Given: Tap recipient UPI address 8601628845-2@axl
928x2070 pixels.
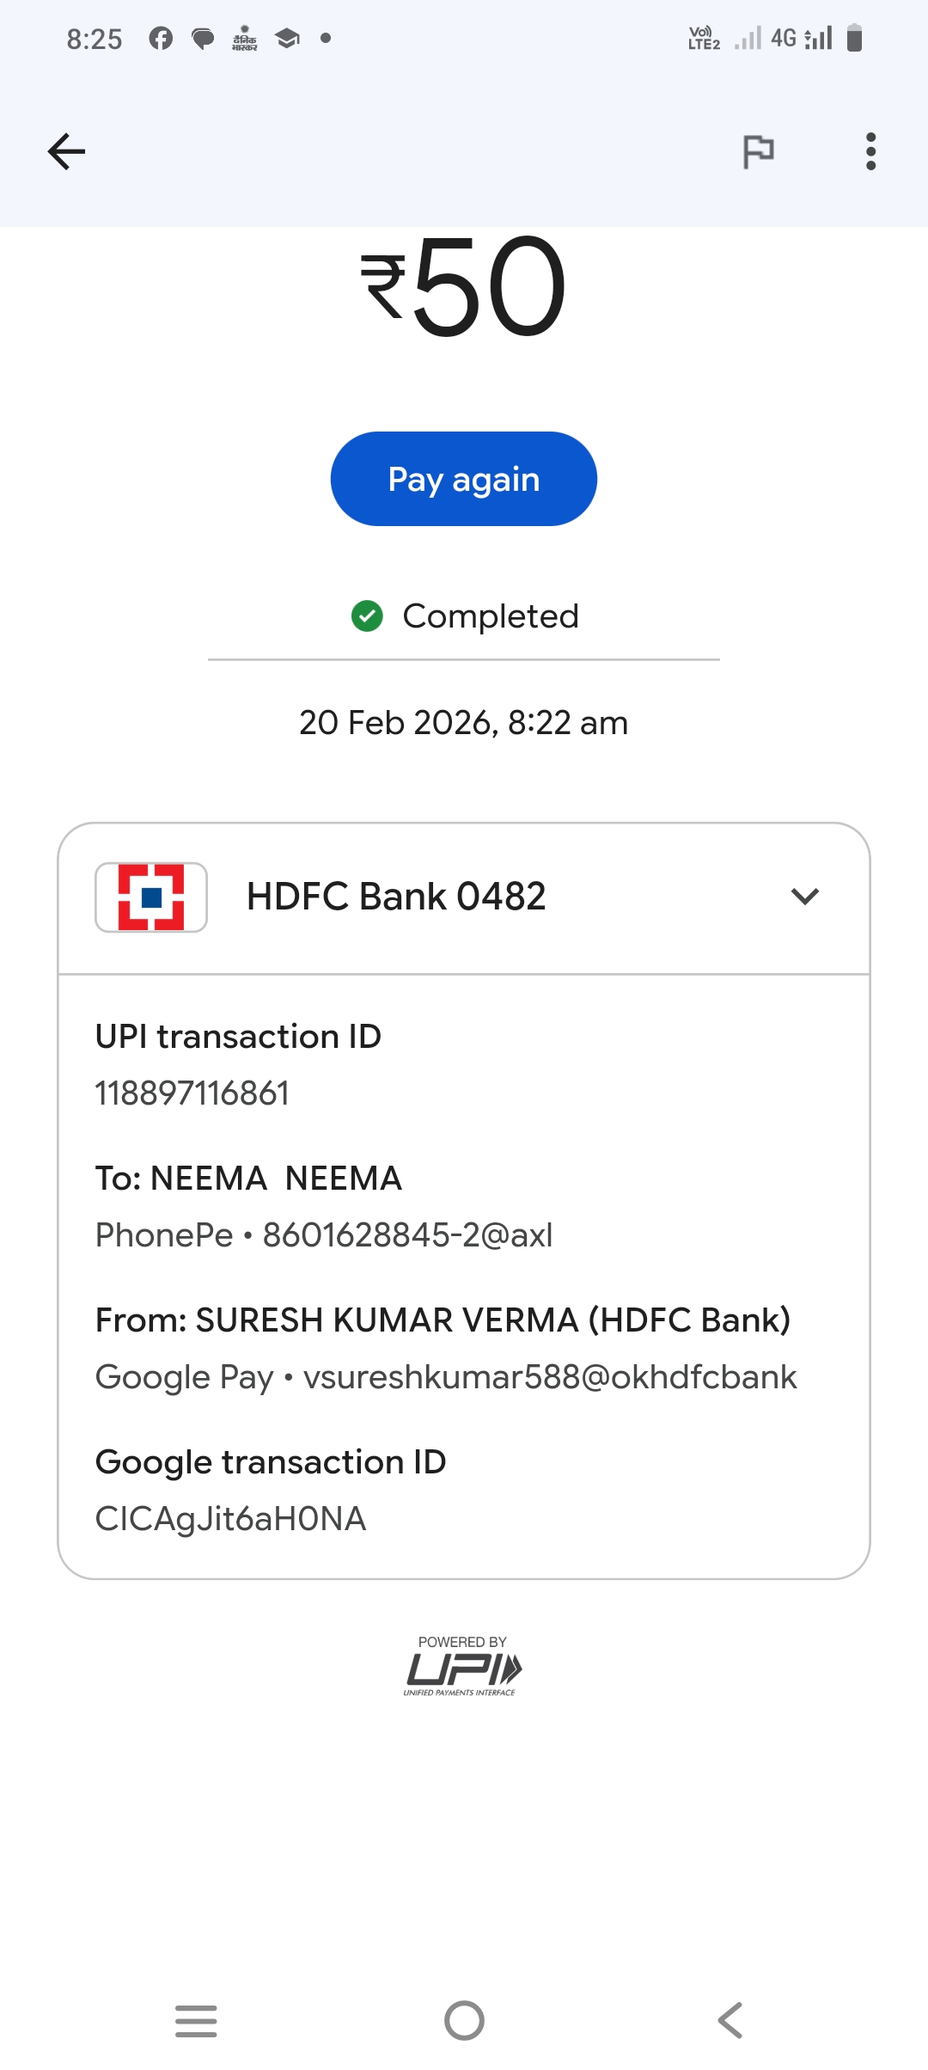Looking at the screenshot, I should [407, 1235].
